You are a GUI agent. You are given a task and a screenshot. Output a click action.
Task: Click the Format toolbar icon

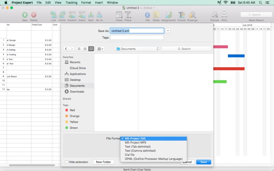tap(182, 15)
